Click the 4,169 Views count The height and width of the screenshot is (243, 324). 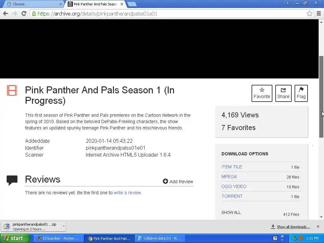(x=240, y=115)
